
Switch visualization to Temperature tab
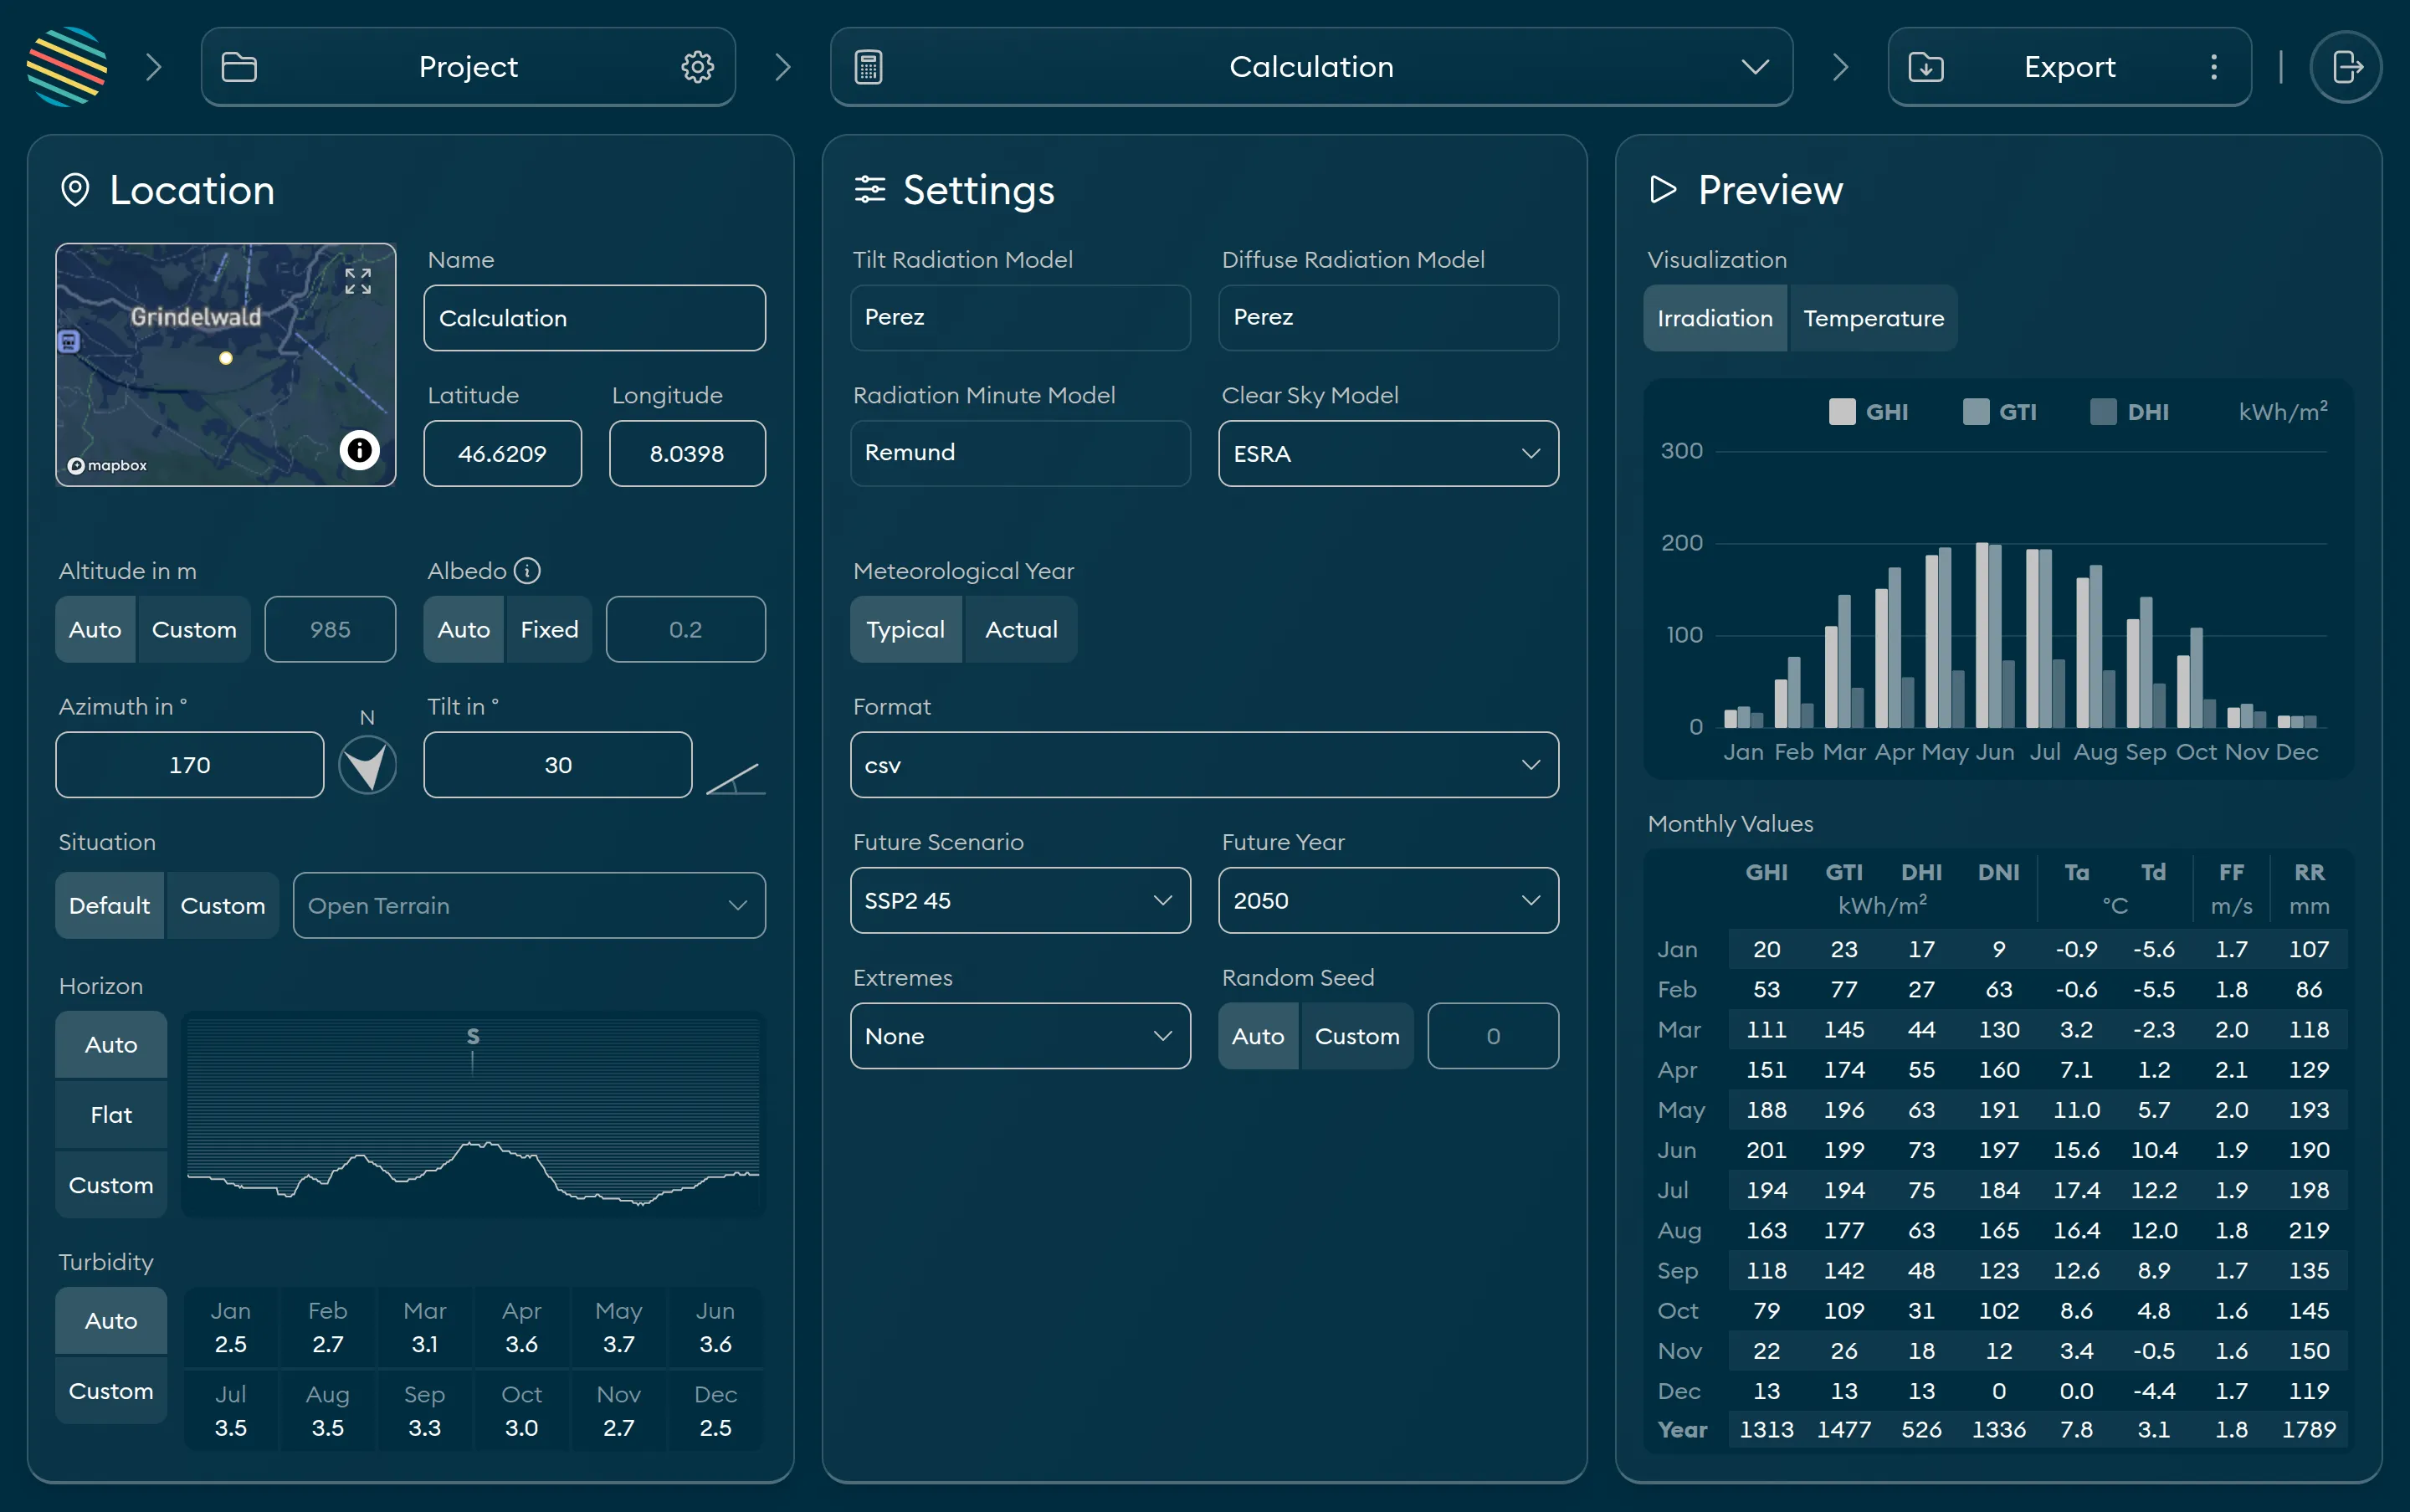coord(1873,318)
